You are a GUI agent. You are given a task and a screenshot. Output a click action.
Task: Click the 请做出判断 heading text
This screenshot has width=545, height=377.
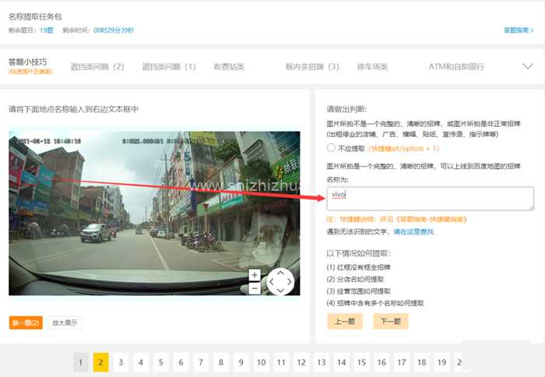346,109
